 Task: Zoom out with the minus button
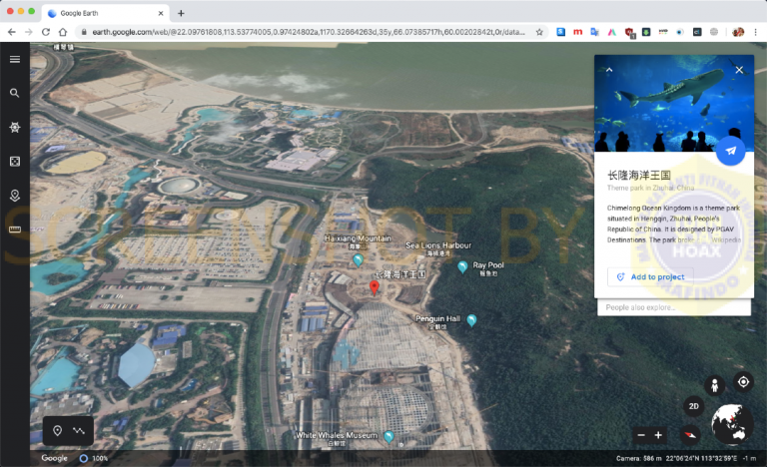[x=641, y=435]
